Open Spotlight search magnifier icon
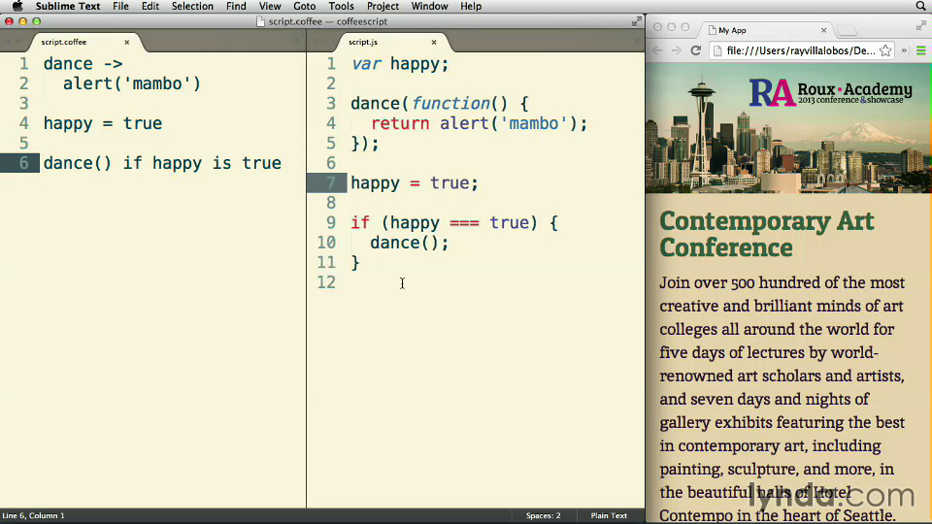This screenshot has height=524, width=932. [x=920, y=7]
